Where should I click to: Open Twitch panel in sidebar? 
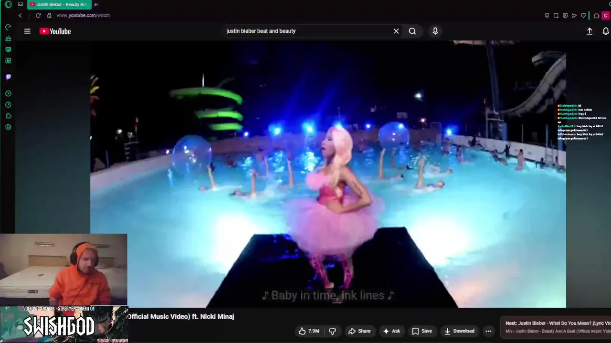click(8, 77)
